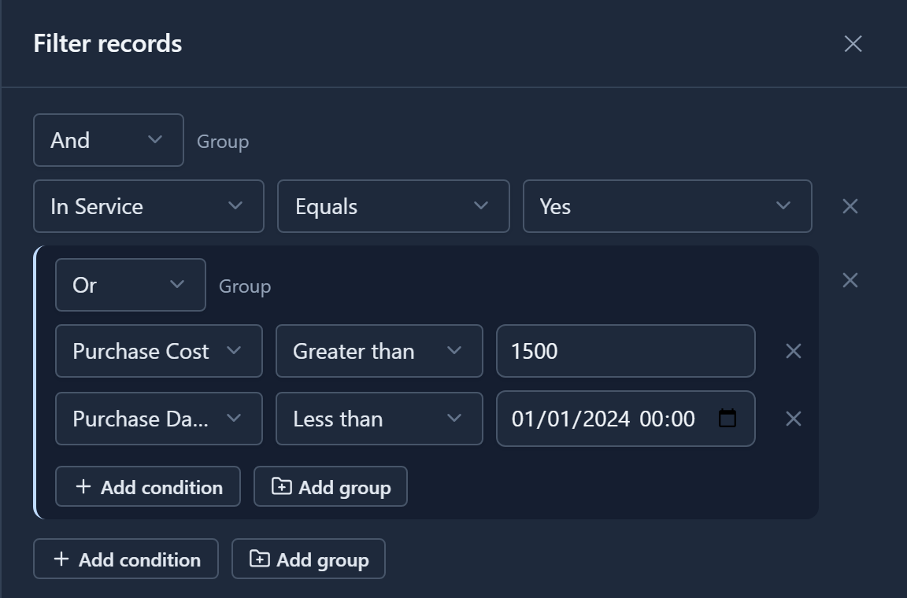This screenshot has height=598, width=907.
Task: Open the Purchase Da... field dropdown
Action: [x=159, y=419]
